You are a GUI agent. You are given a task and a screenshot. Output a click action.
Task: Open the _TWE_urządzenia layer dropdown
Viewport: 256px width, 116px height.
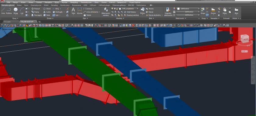click(129, 9)
